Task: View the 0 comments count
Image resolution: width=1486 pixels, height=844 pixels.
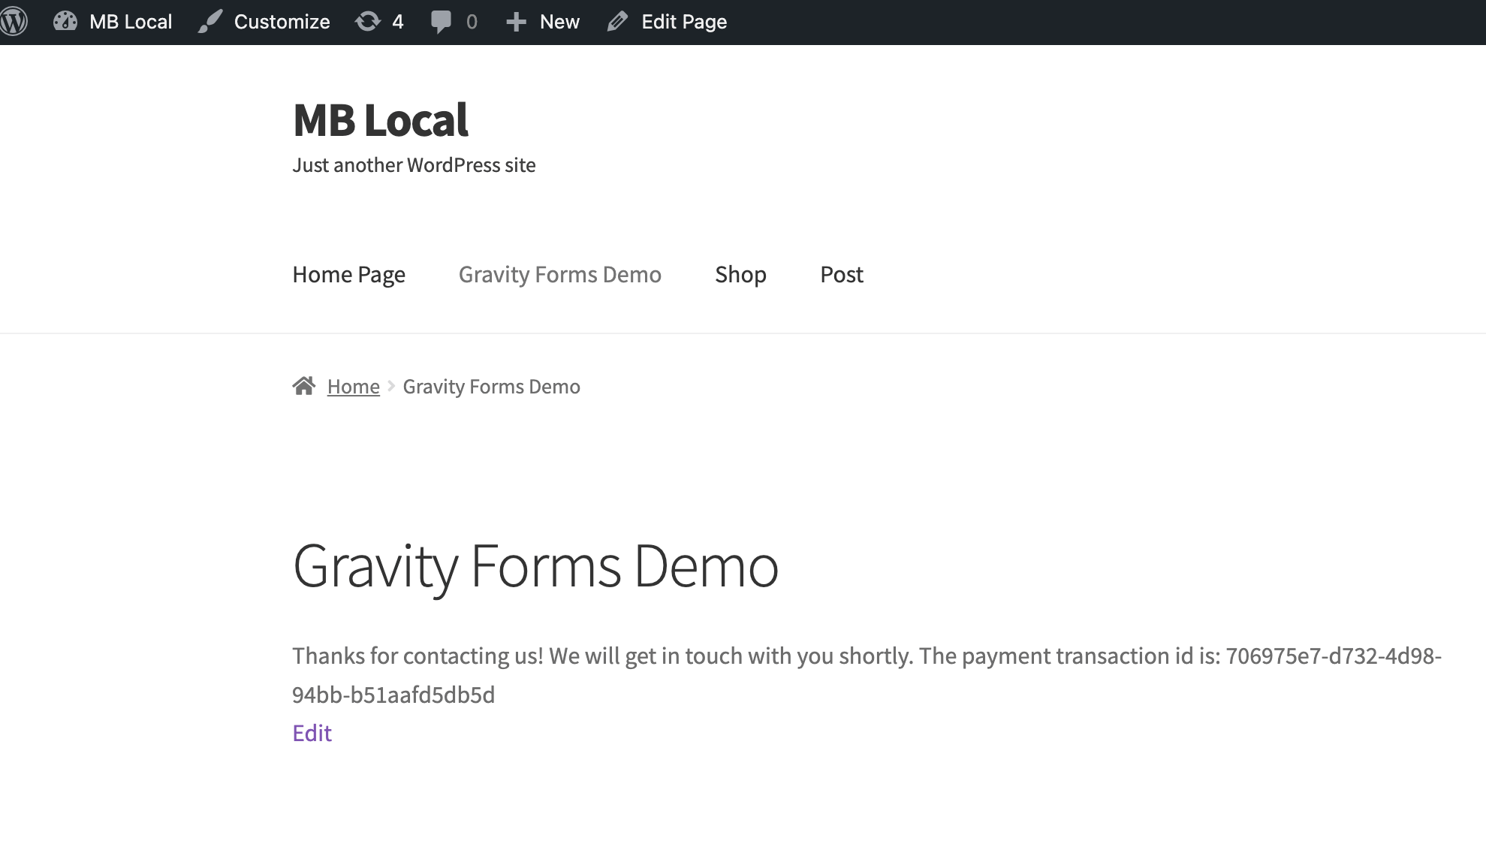Action: pos(472,22)
